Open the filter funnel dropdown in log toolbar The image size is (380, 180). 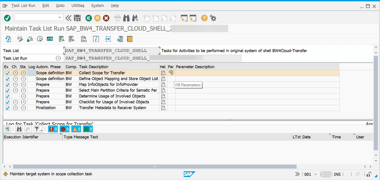38,129
